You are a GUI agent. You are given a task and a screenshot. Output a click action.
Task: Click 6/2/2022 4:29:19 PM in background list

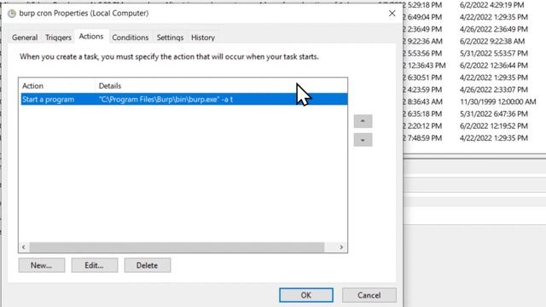click(x=491, y=5)
